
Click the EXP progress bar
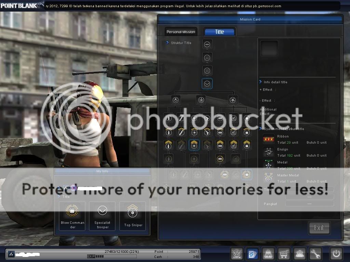[112, 257]
